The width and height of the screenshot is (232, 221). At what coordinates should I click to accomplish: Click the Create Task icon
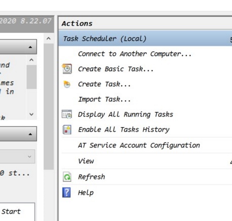(67, 84)
